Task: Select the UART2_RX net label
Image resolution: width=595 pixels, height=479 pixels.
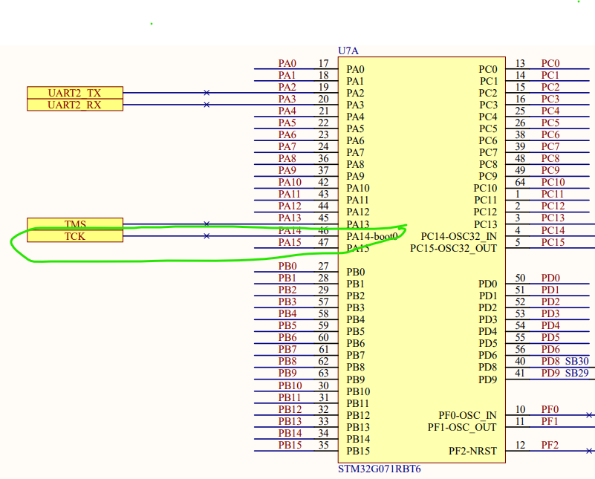Action: tap(74, 103)
